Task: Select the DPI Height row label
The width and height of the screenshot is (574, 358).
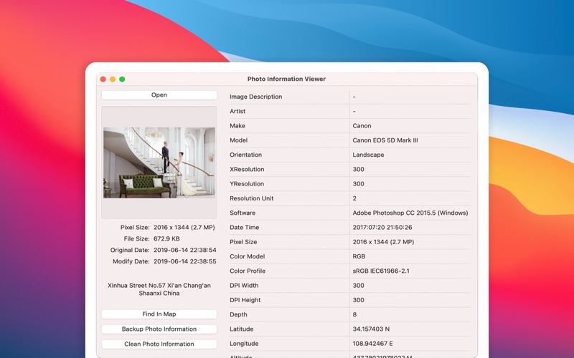Action: pos(245,300)
